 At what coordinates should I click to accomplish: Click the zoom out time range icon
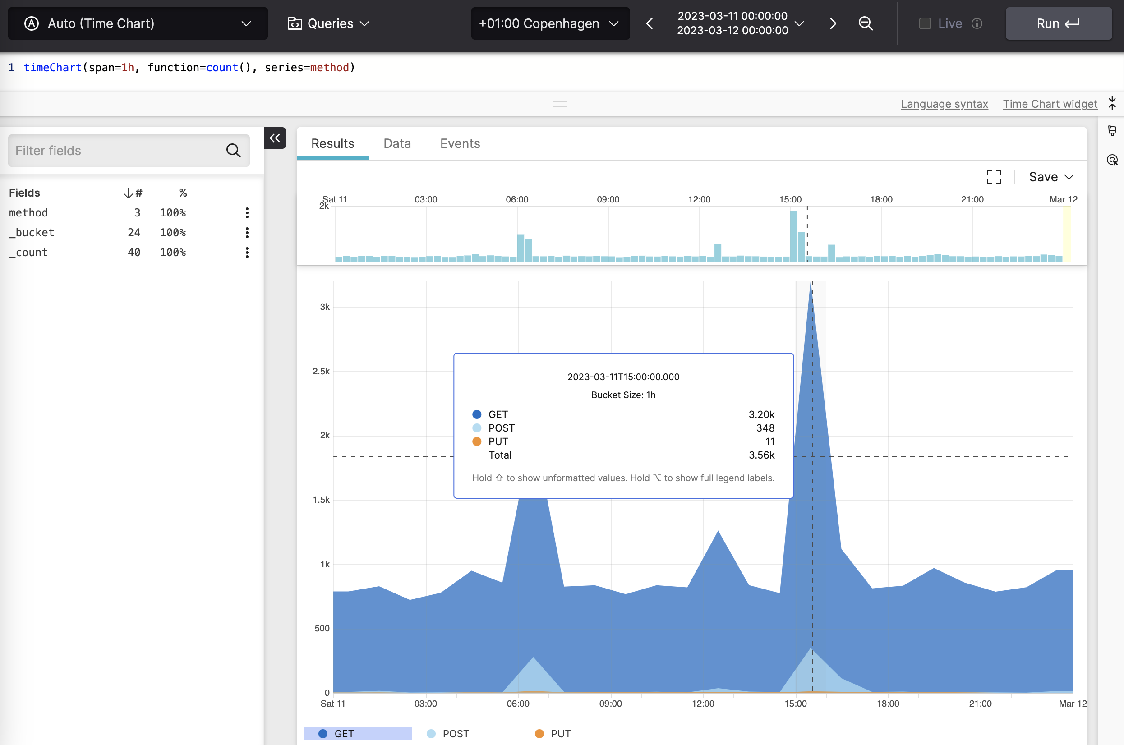tap(866, 23)
